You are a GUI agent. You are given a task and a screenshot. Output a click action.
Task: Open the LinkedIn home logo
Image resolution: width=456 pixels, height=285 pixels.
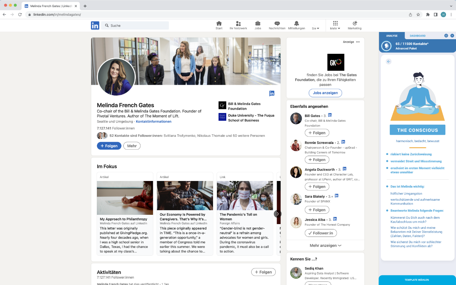[95, 25]
